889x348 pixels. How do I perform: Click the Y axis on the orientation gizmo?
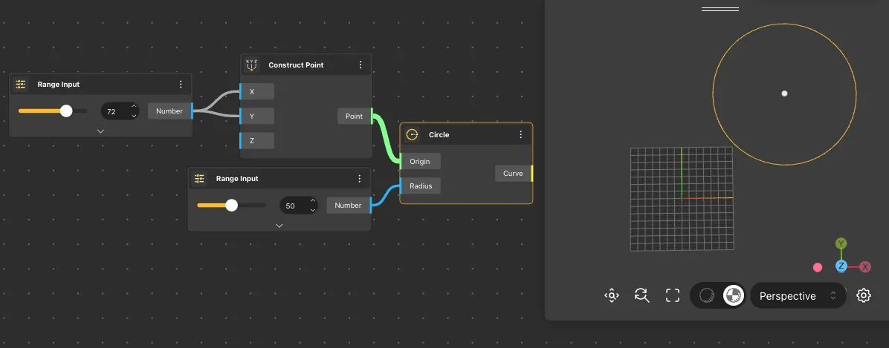(841, 243)
